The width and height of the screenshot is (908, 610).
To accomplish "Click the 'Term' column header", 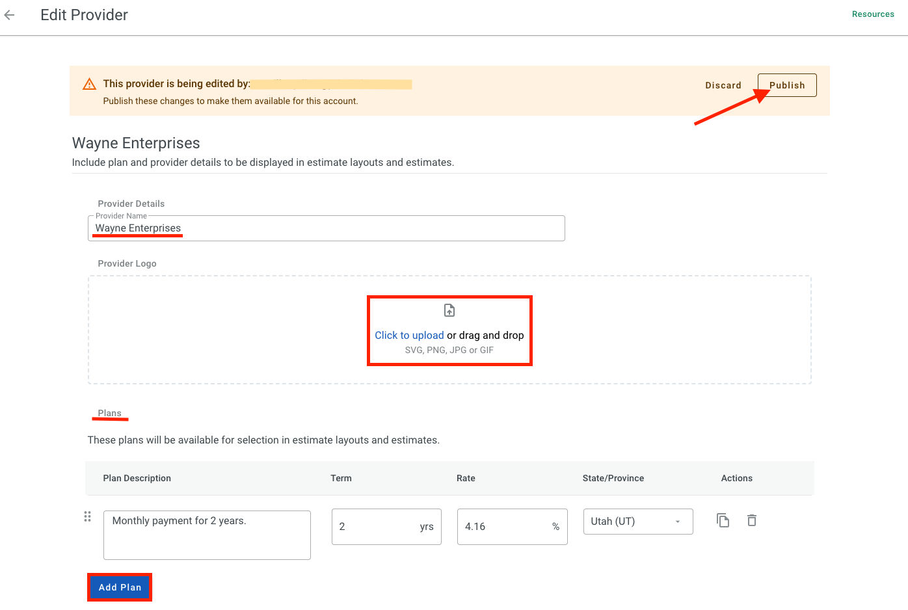I will (341, 478).
